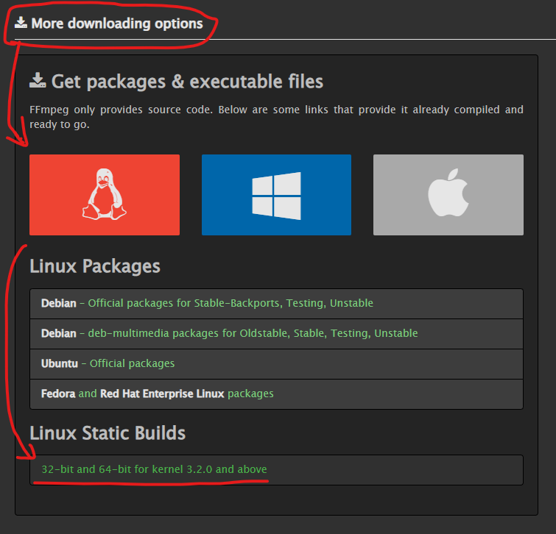Click the More downloading options heading
Viewport: 556px width, 534px height.
click(x=117, y=24)
